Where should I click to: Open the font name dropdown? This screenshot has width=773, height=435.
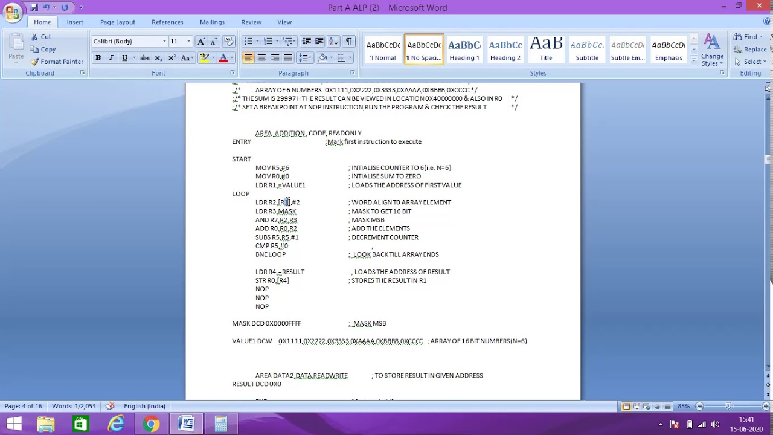pos(164,42)
